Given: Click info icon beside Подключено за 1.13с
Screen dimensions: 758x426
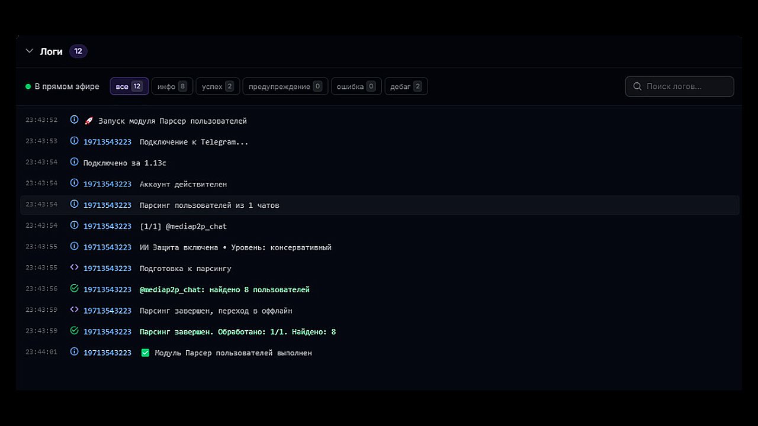Looking at the screenshot, I should pyautogui.click(x=74, y=162).
